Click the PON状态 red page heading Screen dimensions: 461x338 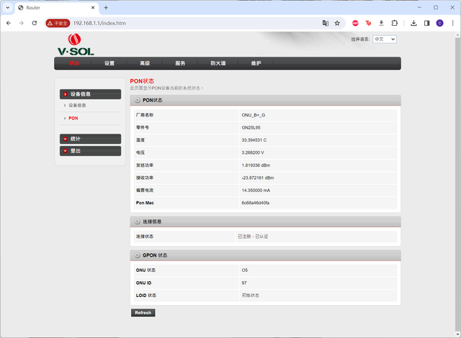coord(142,81)
